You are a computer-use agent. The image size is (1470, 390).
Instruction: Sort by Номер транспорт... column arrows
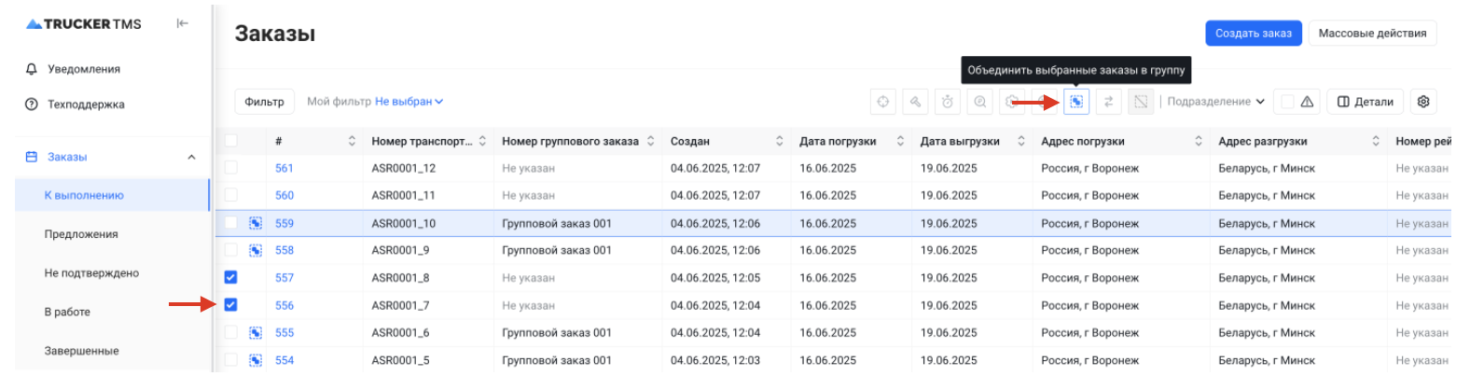482,141
